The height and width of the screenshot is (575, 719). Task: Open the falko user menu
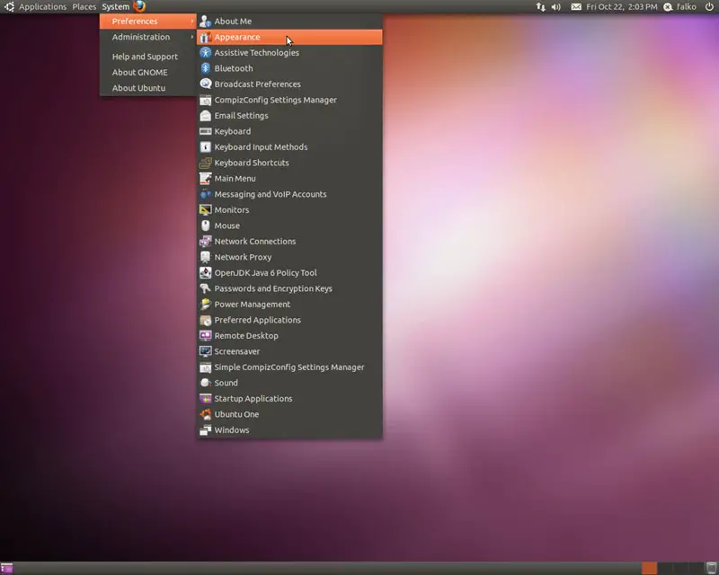[680, 7]
